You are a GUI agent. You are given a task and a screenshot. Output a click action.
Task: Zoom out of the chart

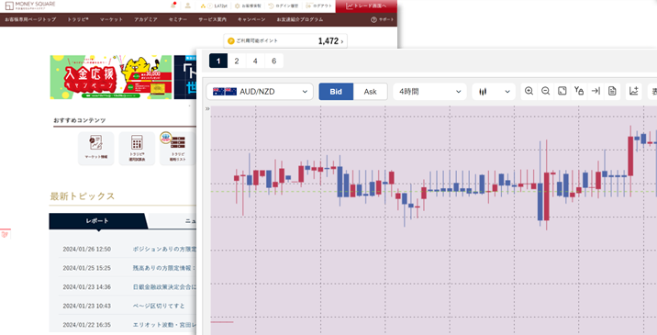click(546, 91)
